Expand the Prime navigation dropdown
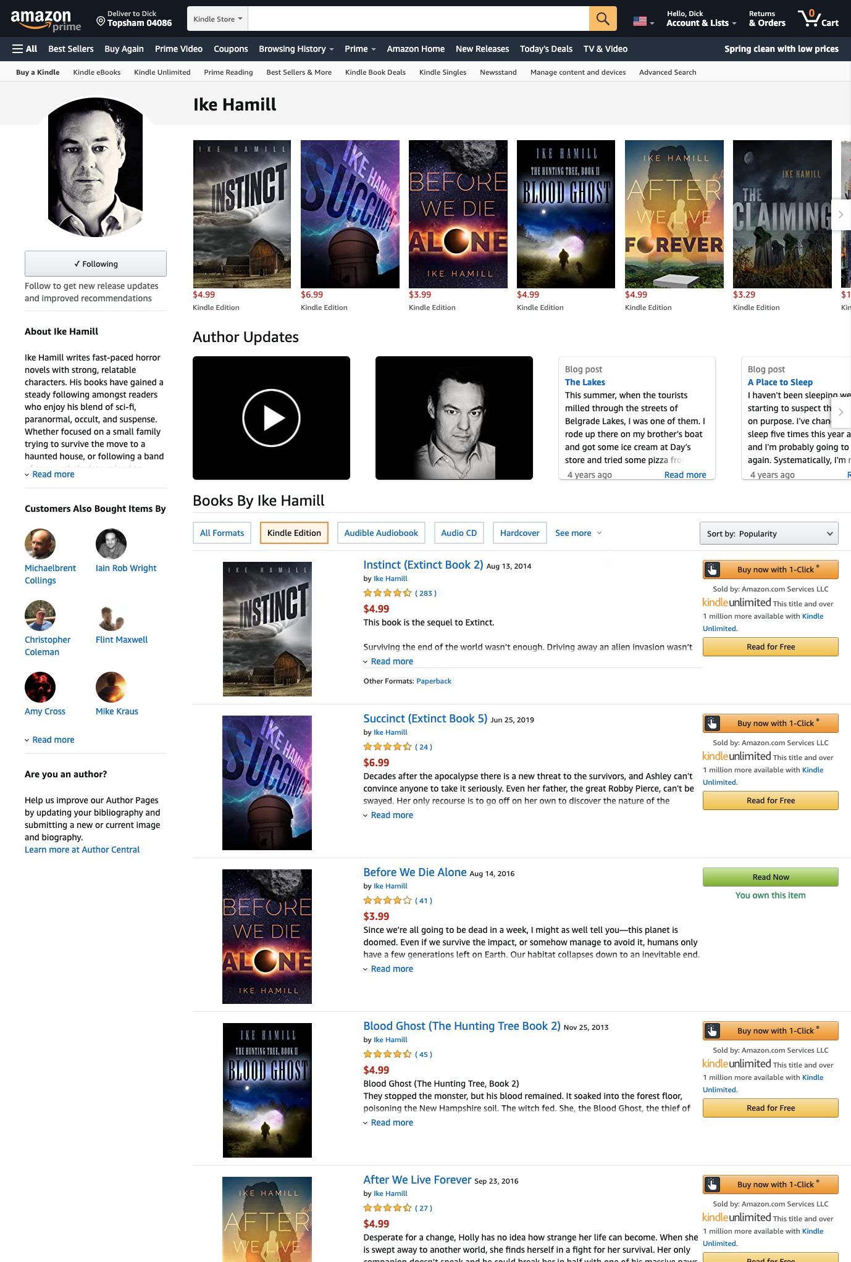 pyautogui.click(x=360, y=49)
